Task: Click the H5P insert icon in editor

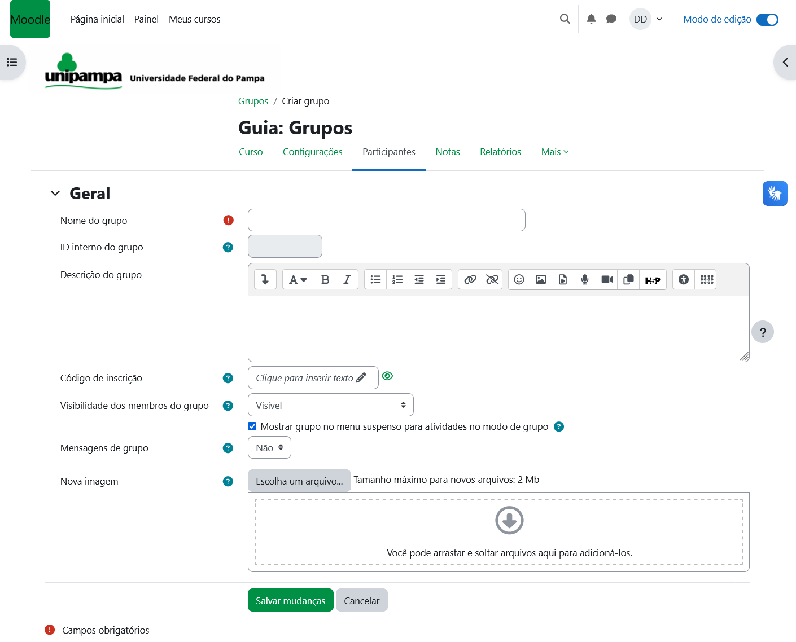Action: point(653,280)
